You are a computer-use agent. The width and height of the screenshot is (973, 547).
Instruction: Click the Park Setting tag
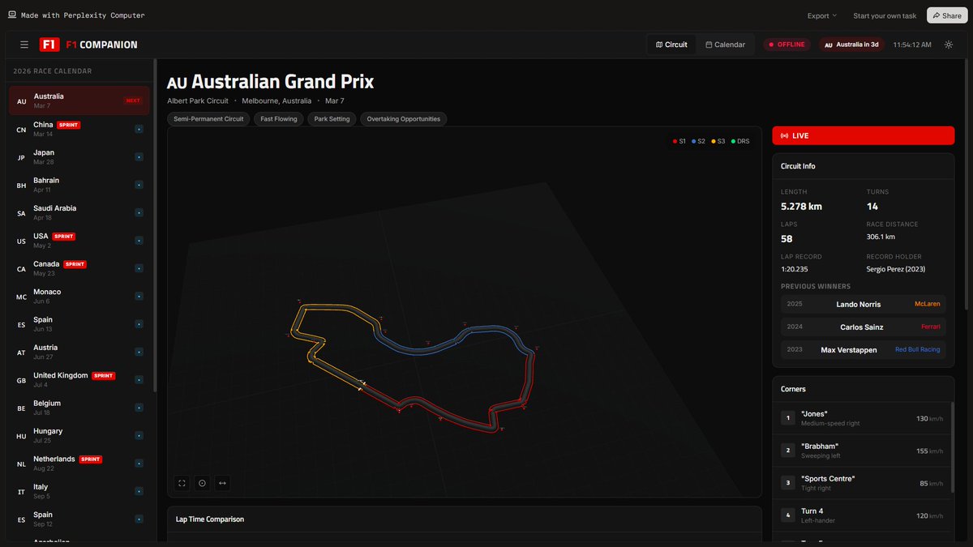click(x=332, y=119)
